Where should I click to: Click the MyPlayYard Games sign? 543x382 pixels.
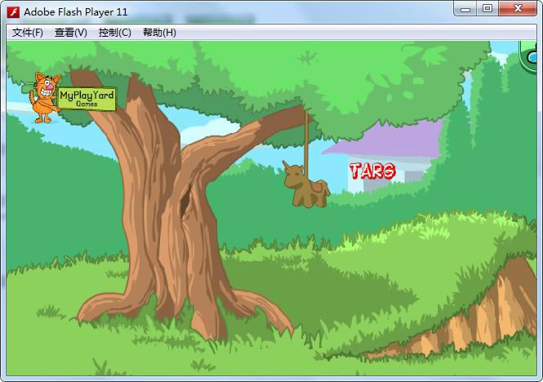[x=87, y=98]
